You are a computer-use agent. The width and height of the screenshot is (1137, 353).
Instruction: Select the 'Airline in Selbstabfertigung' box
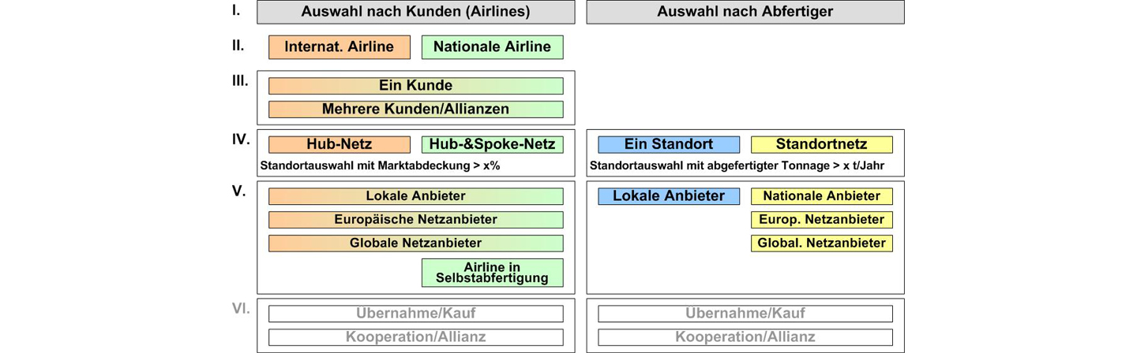click(x=493, y=273)
